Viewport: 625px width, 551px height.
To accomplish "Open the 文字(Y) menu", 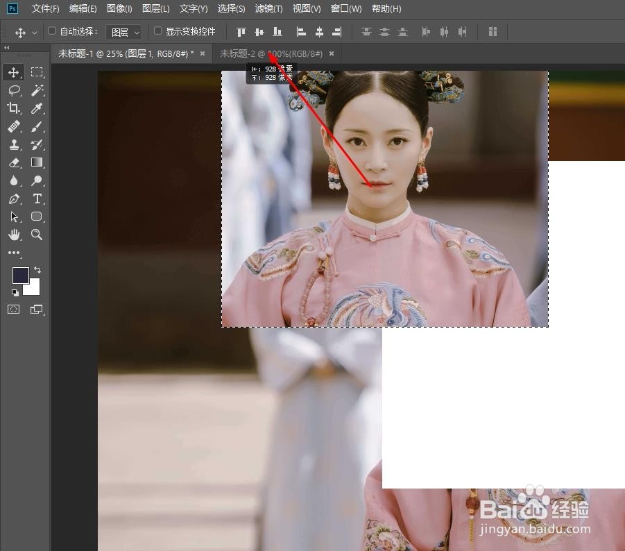I will [x=194, y=9].
